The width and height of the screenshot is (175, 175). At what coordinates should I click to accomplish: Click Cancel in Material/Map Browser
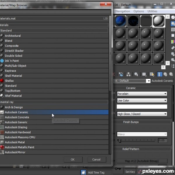(97, 160)
